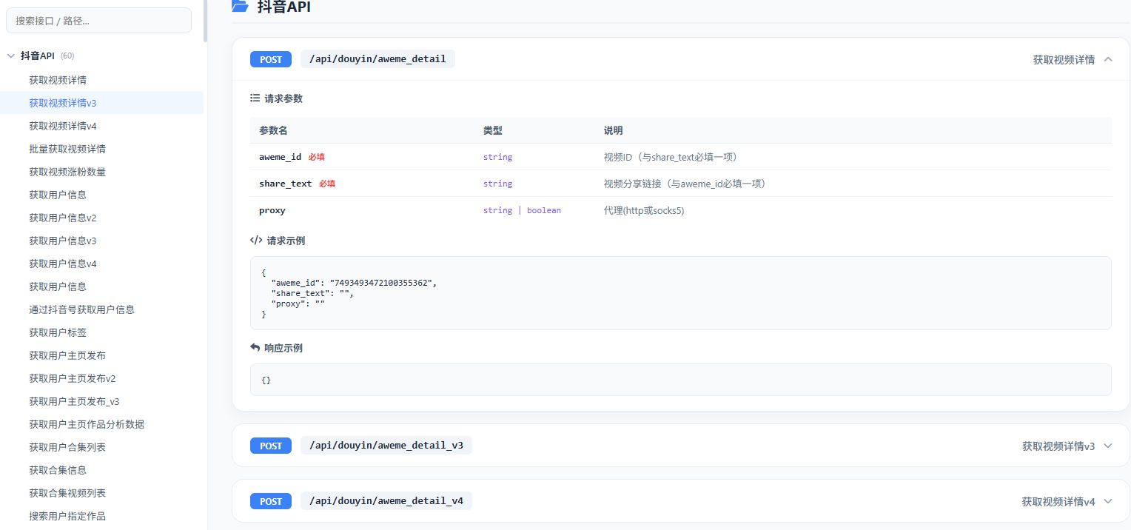This screenshot has width=1131, height=530.
Task: Click the (60) count badge beside 抖音API
Action: [x=67, y=56]
